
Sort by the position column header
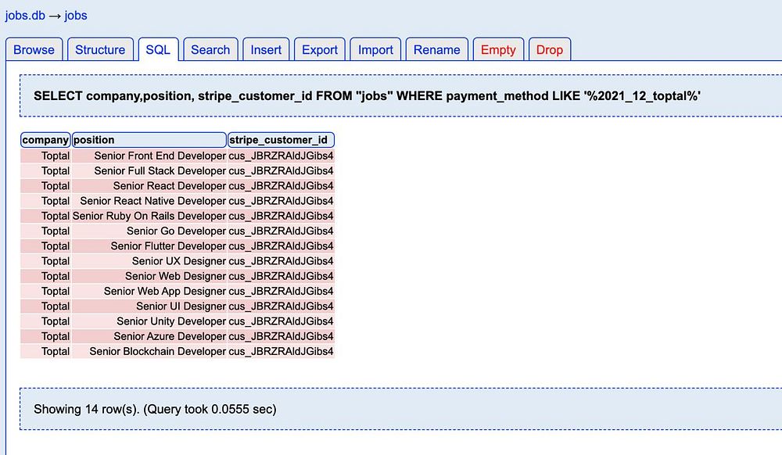tap(149, 140)
